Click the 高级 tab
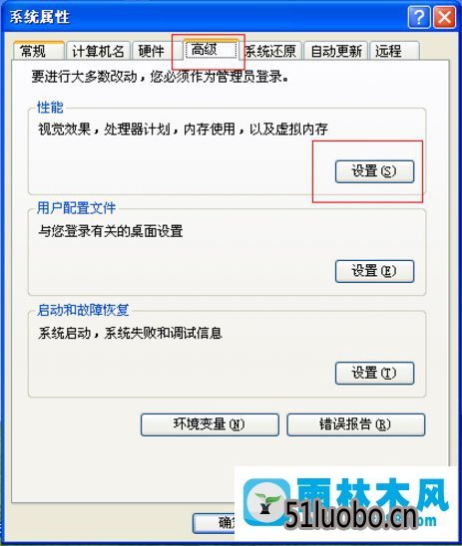 point(211,50)
